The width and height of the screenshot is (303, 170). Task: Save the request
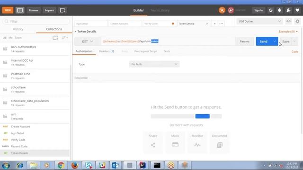click(x=285, y=42)
